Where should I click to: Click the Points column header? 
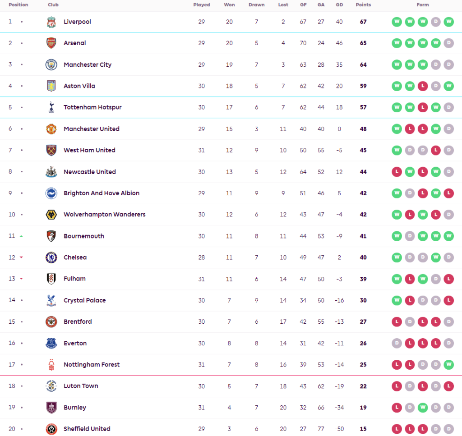pyautogui.click(x=363, y=5)
